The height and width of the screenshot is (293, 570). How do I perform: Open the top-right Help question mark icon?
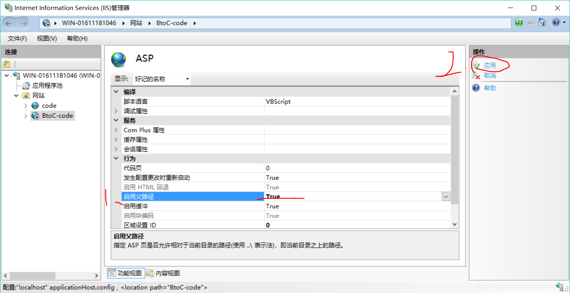click(556, 22)
